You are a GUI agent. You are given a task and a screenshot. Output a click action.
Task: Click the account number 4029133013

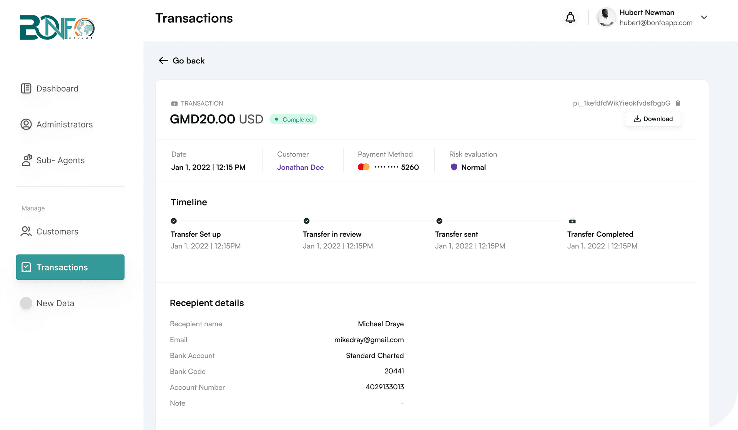pyautogui.click(x=385, y=387)
